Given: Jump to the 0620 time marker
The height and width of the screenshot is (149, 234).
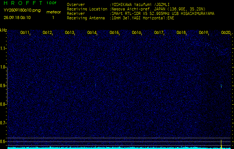Looking at the screenshot, I should pos(226,33).
